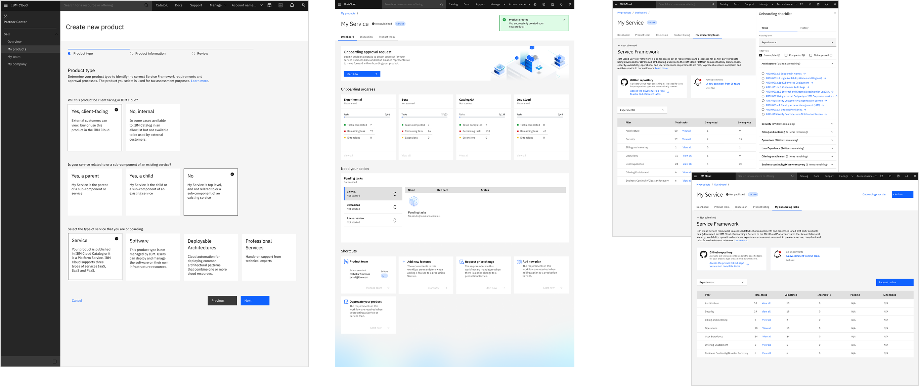Uncheck the Incomplete filter checkbox

[760, 55]
